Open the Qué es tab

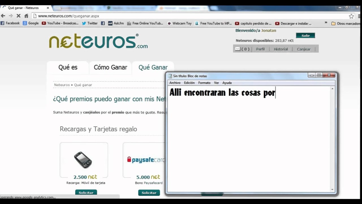(68, 67)
